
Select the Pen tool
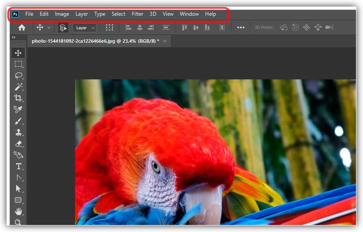pos(19,177)
